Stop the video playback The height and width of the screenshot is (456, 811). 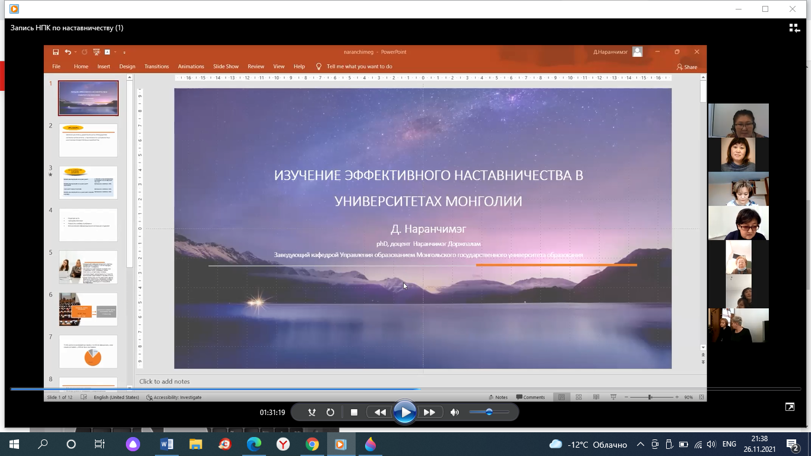click(354, 412)
